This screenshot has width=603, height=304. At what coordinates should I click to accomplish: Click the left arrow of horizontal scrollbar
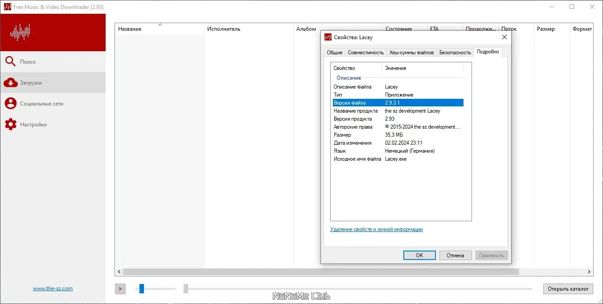pyautogui.click(x=119, y=272)
